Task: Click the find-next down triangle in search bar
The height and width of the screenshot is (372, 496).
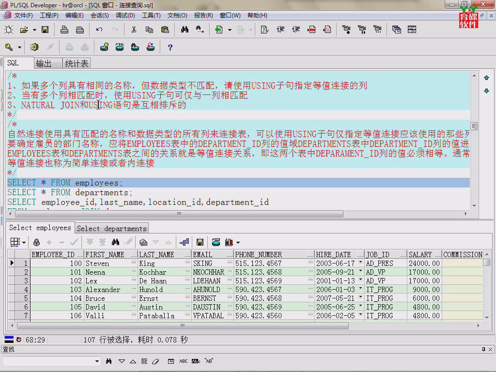Action: point(122,361)
